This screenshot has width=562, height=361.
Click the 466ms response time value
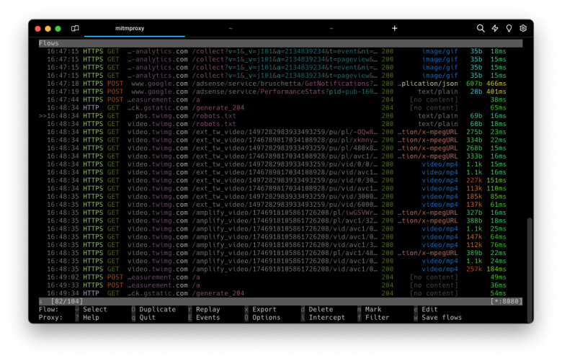click(x=496, y=84)
